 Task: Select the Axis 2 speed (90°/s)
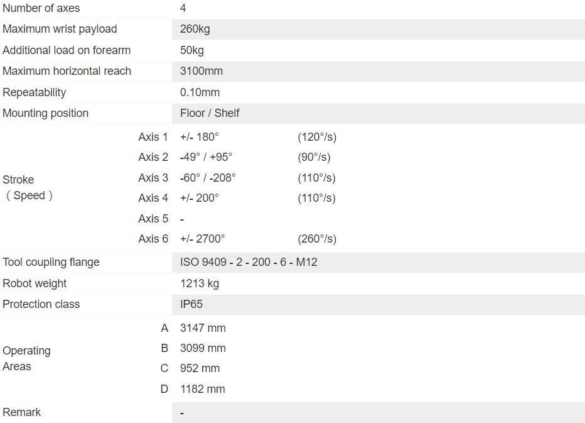coord(314,157)
